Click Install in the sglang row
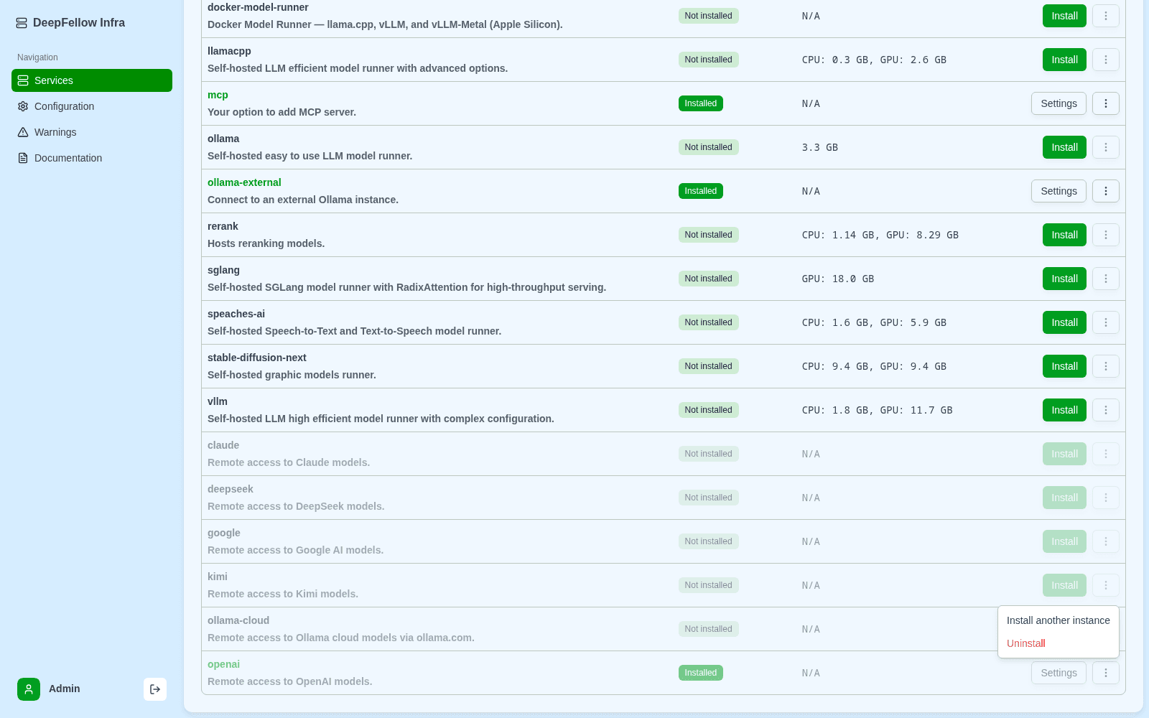 [x=1064, y=279]
